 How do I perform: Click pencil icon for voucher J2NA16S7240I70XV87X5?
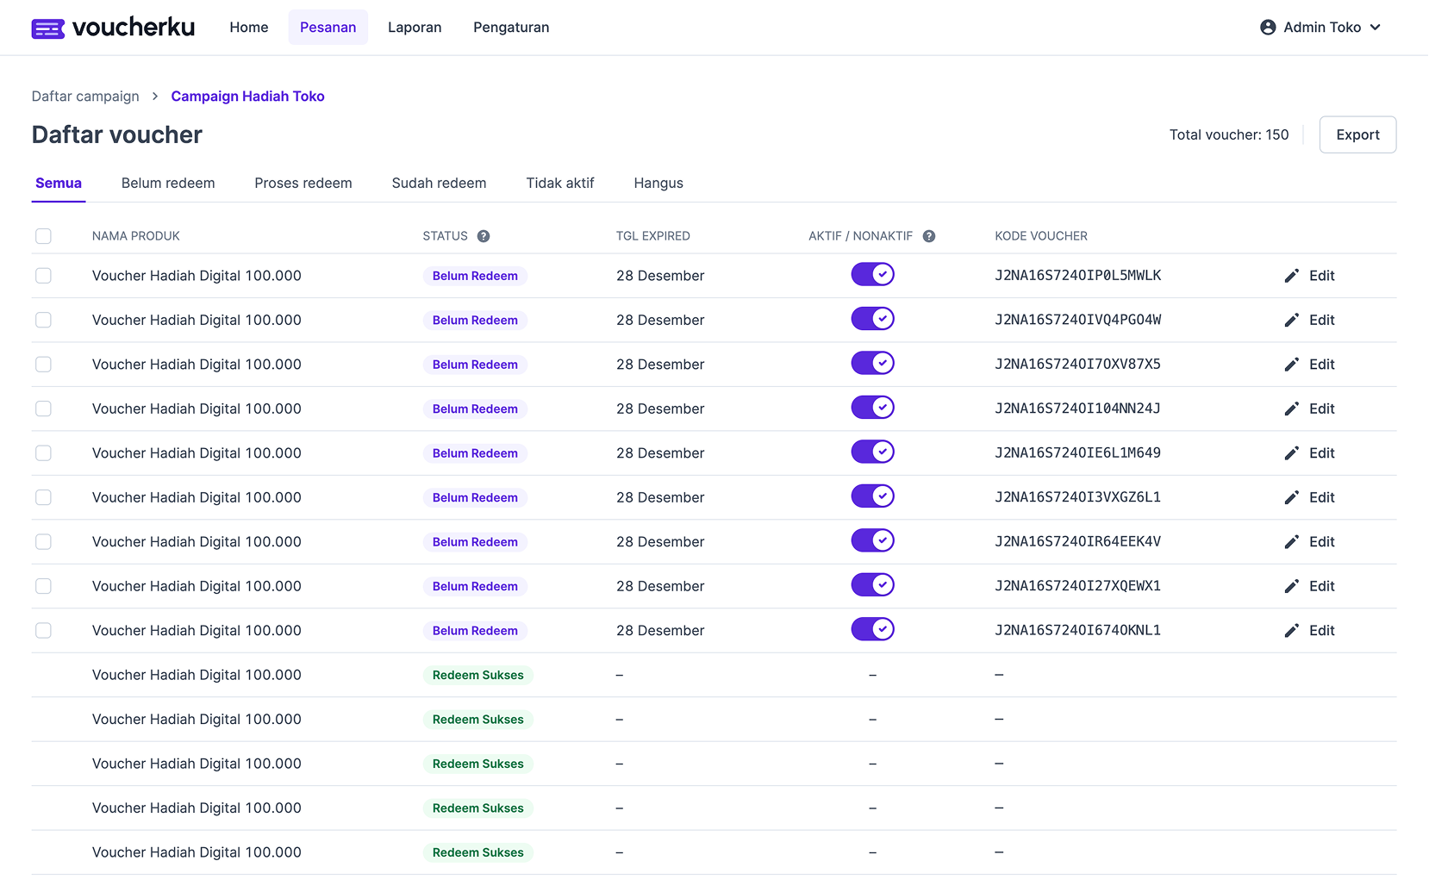[1291, 365]
